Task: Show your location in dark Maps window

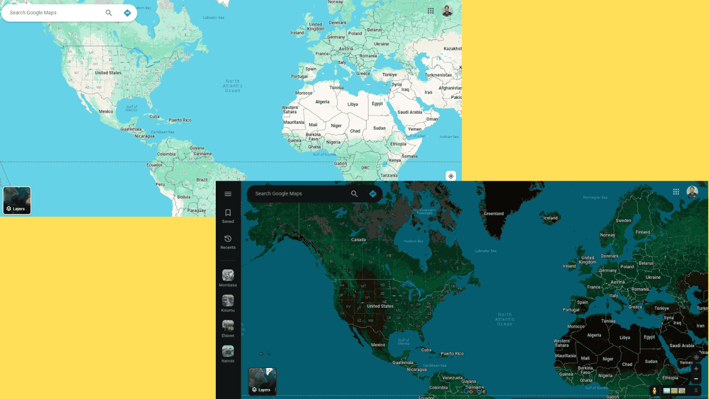Action: (x=696, y=357)
